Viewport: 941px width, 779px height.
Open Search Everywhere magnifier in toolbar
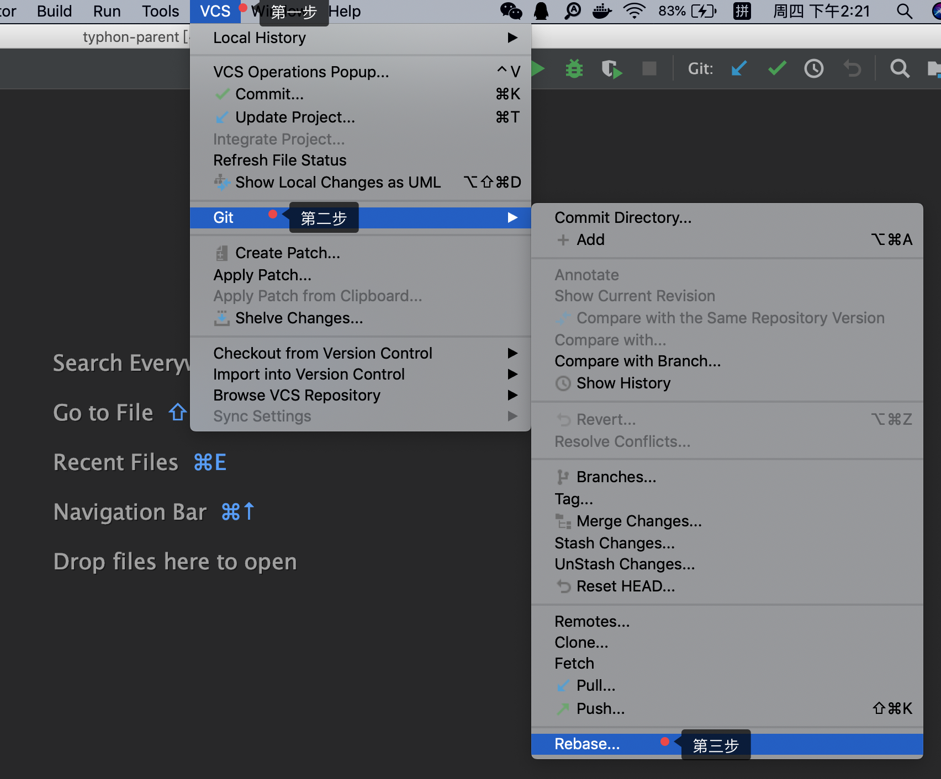pyautogui.click(x=900, y=69)
